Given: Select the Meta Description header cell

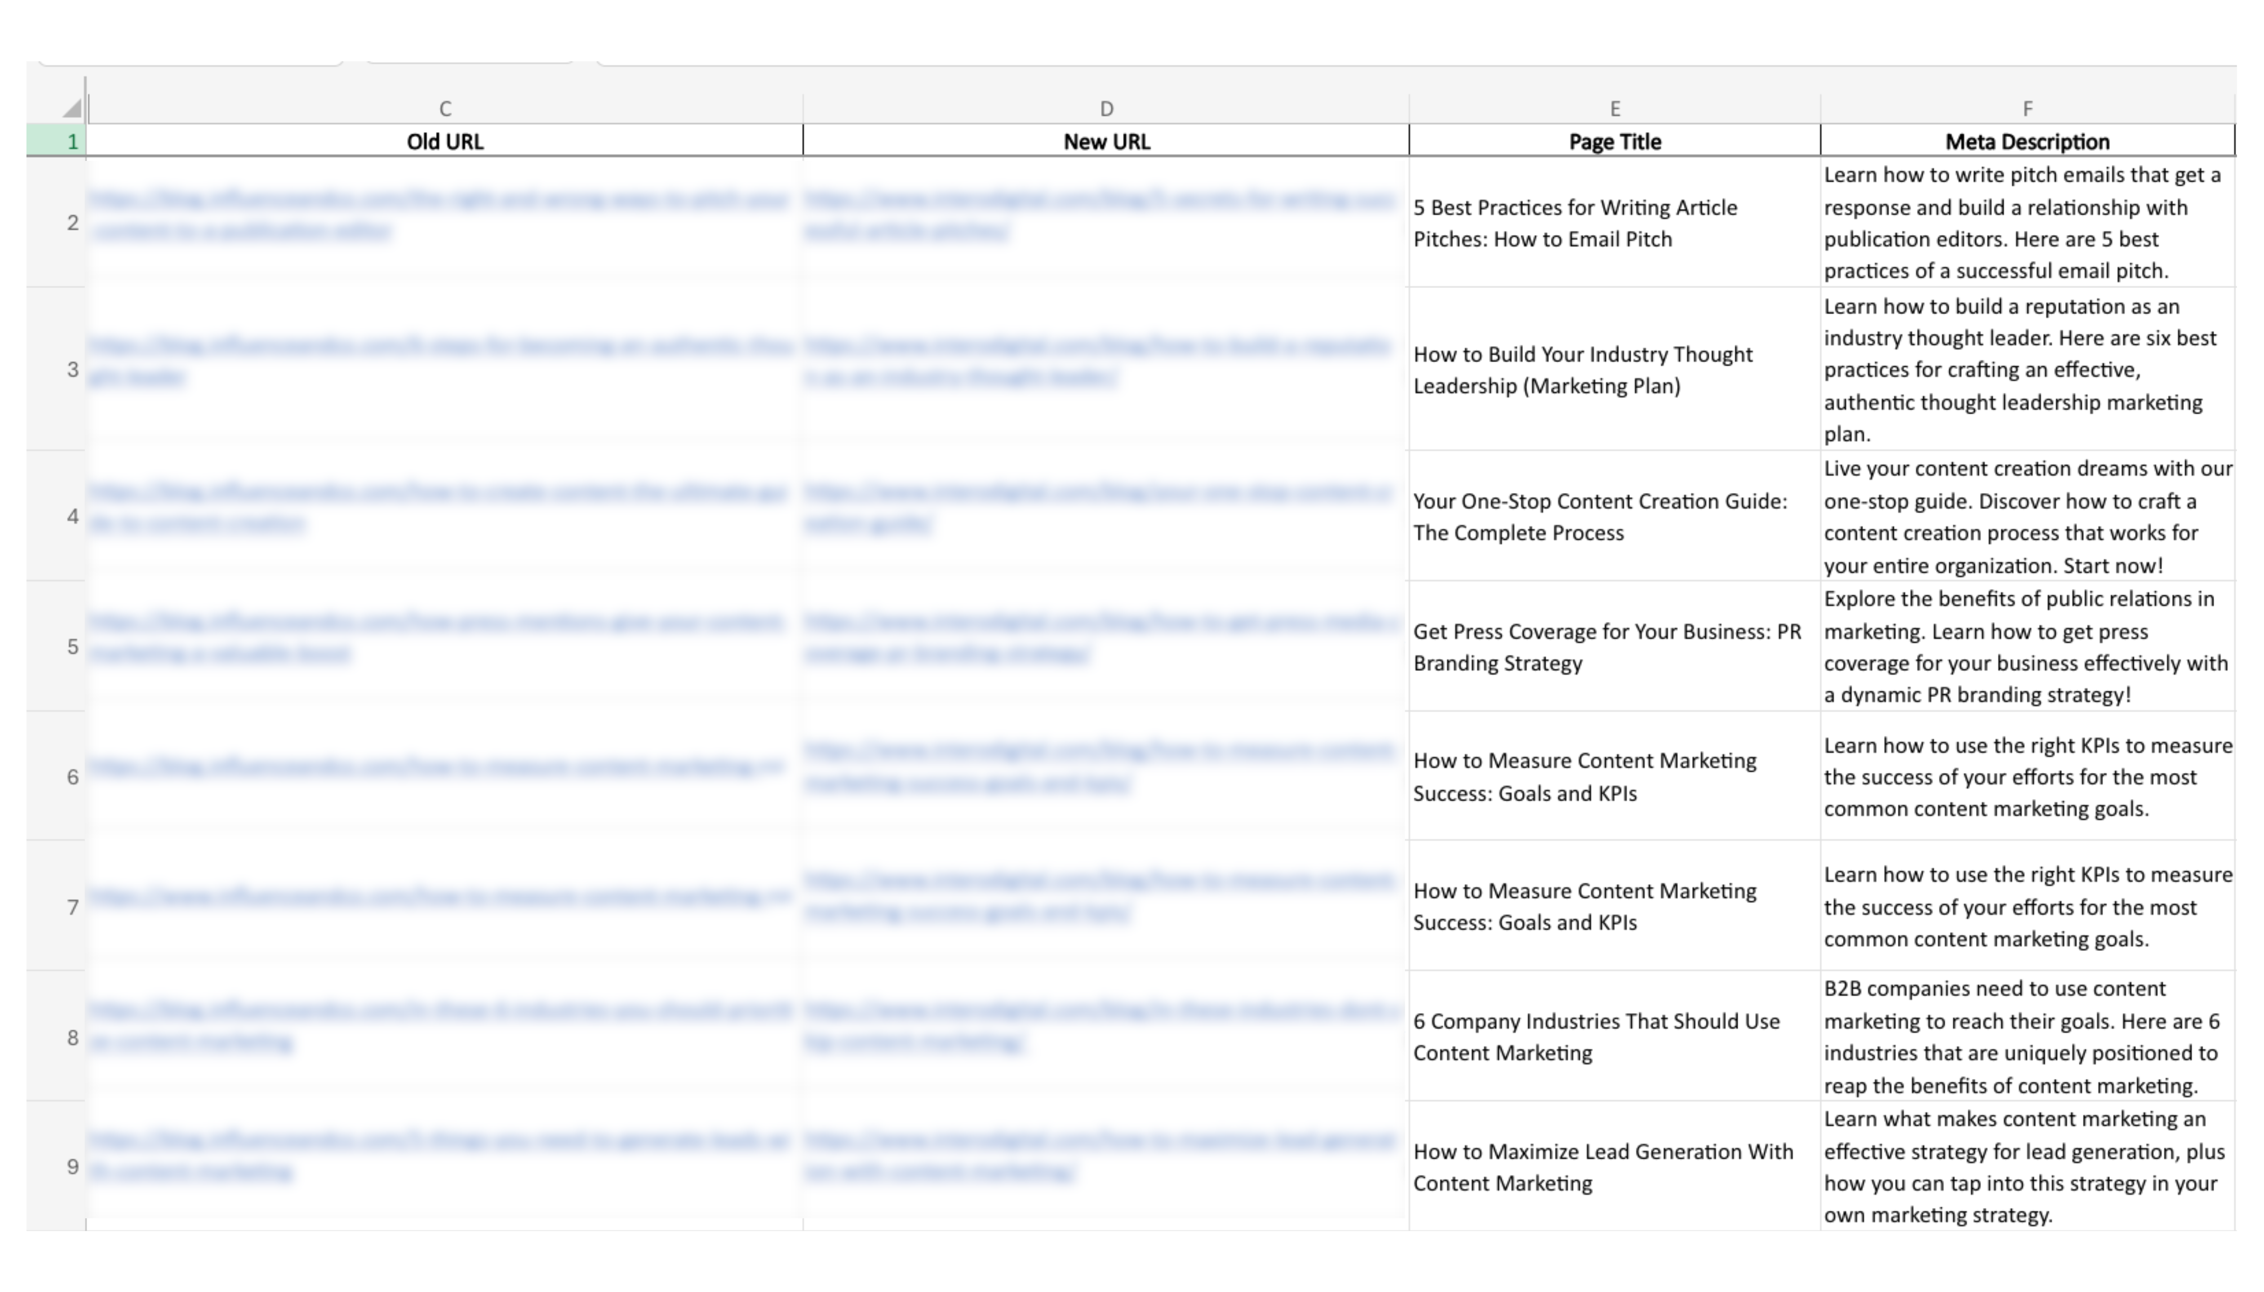Looking at the screenshot, I should [2028, 140].
